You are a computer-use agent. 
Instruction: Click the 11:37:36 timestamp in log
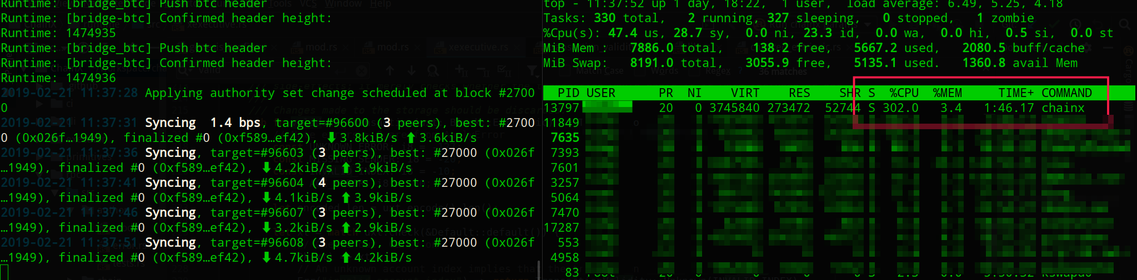(x=109, y=153)
